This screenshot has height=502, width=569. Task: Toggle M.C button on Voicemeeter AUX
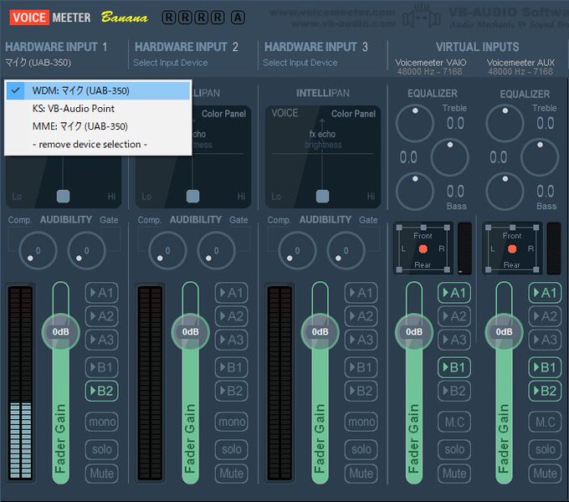pyautogui.click(x=545, y=422)
